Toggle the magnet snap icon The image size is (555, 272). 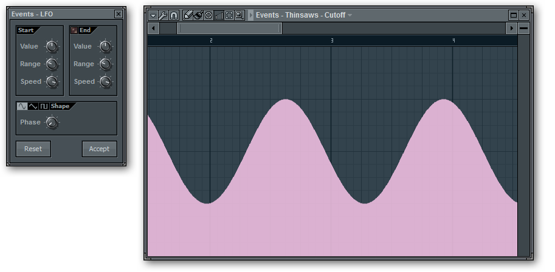point(173,15)
